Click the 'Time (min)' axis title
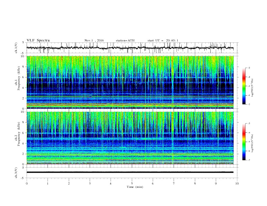267x206 pixels. 135,187
